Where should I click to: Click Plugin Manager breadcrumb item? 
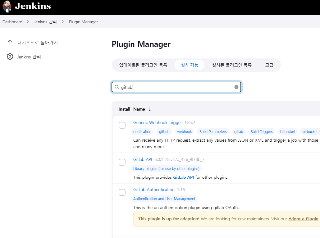click(x=83, y=22)
